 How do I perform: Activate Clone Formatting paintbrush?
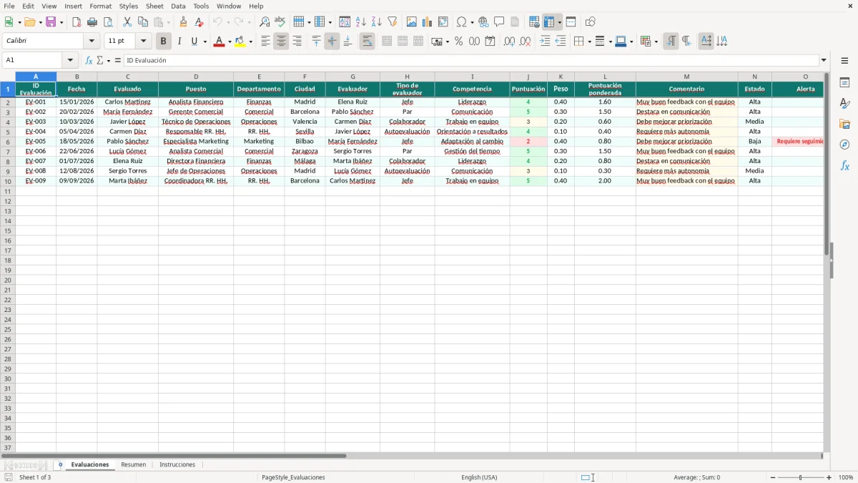(184, 22)
